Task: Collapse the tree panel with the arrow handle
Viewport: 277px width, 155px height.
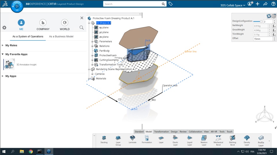Action: point(140,14)
